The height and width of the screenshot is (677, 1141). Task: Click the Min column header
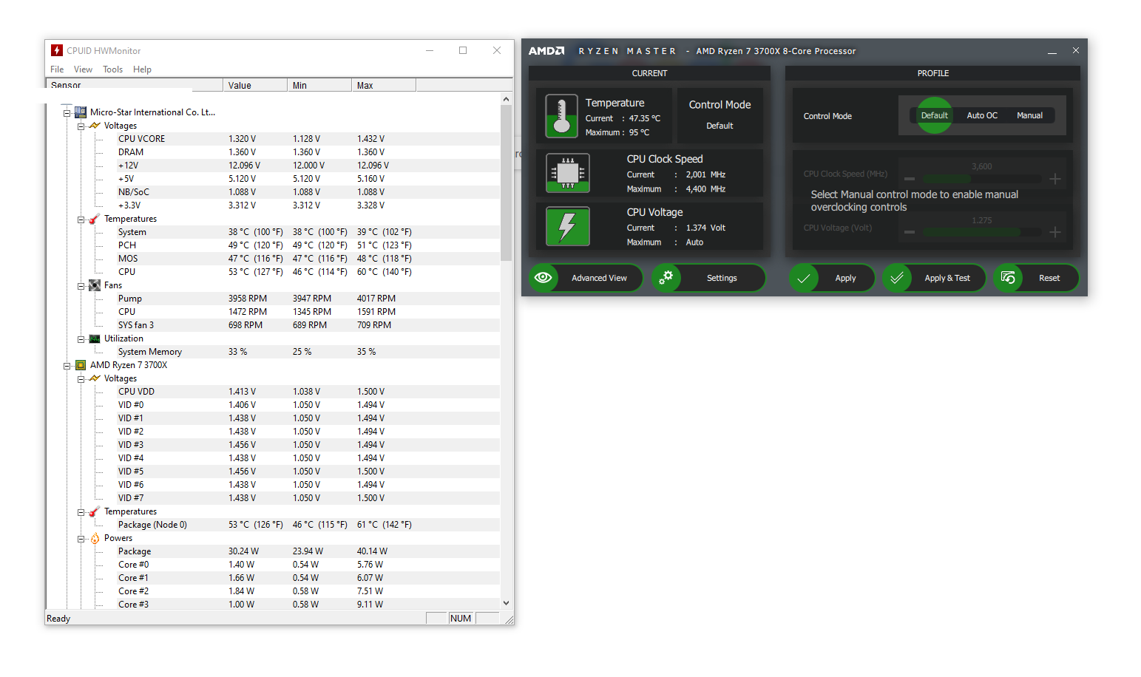point(319,85)
